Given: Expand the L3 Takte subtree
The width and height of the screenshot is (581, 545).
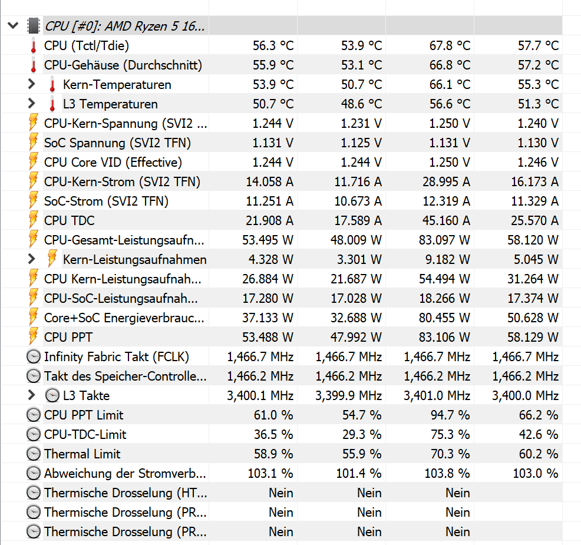Looking at the screenshot, I should pyautogui.click(x=31, y=395).
